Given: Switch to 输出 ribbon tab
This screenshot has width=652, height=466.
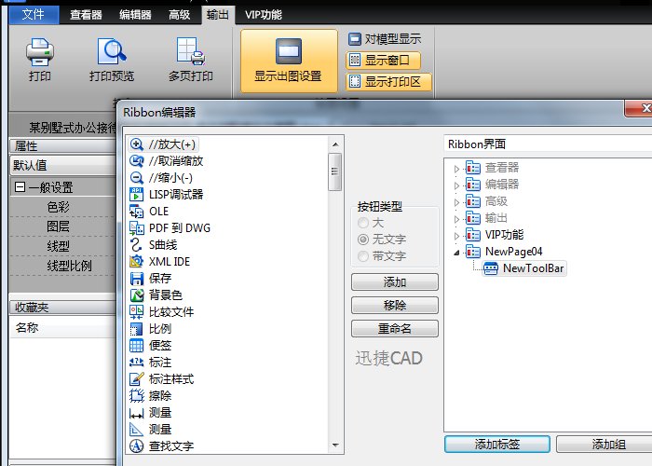Looking at the screenshot, I should coord(217,15).
